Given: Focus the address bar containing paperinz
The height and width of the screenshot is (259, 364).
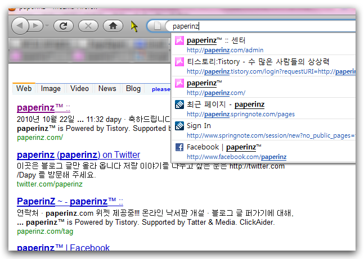Looking at the screenshot, I should (260, 26).
